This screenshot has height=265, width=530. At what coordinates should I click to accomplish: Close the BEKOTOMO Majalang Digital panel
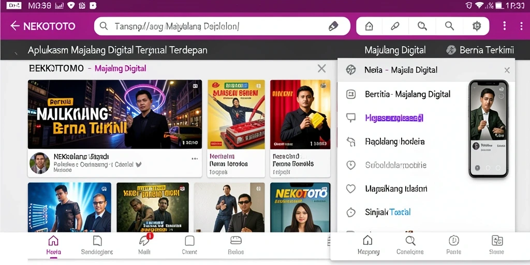click(322, 69)
